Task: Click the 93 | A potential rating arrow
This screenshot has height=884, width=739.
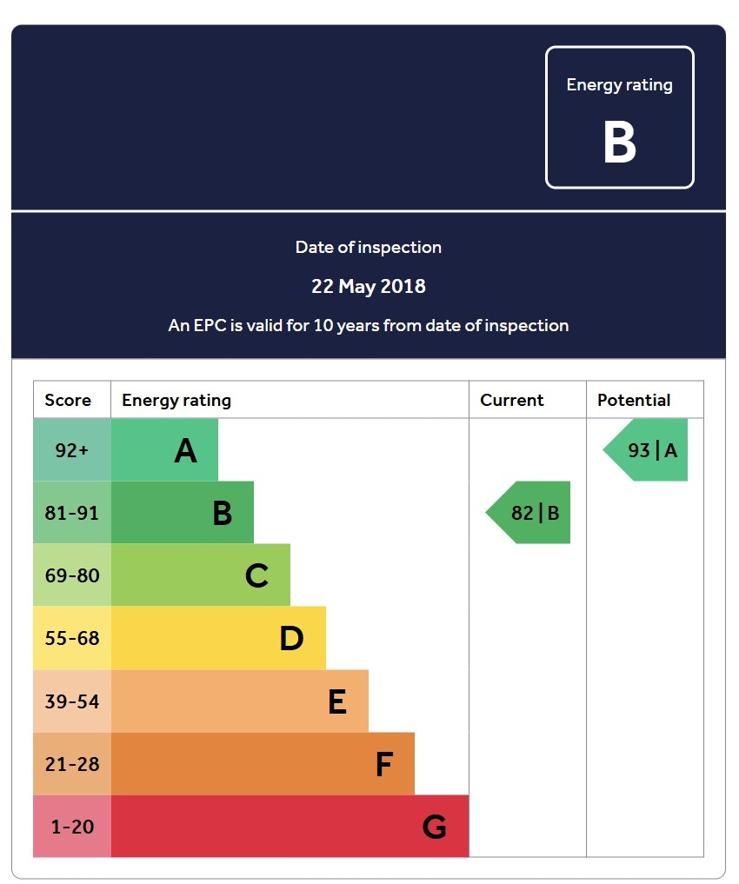Action: point(647,450)
